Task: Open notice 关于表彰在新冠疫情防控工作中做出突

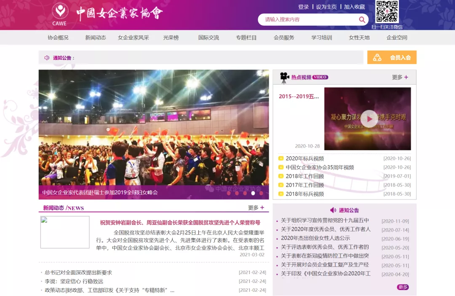Action: pyautogui.click(x=325, y=256)
